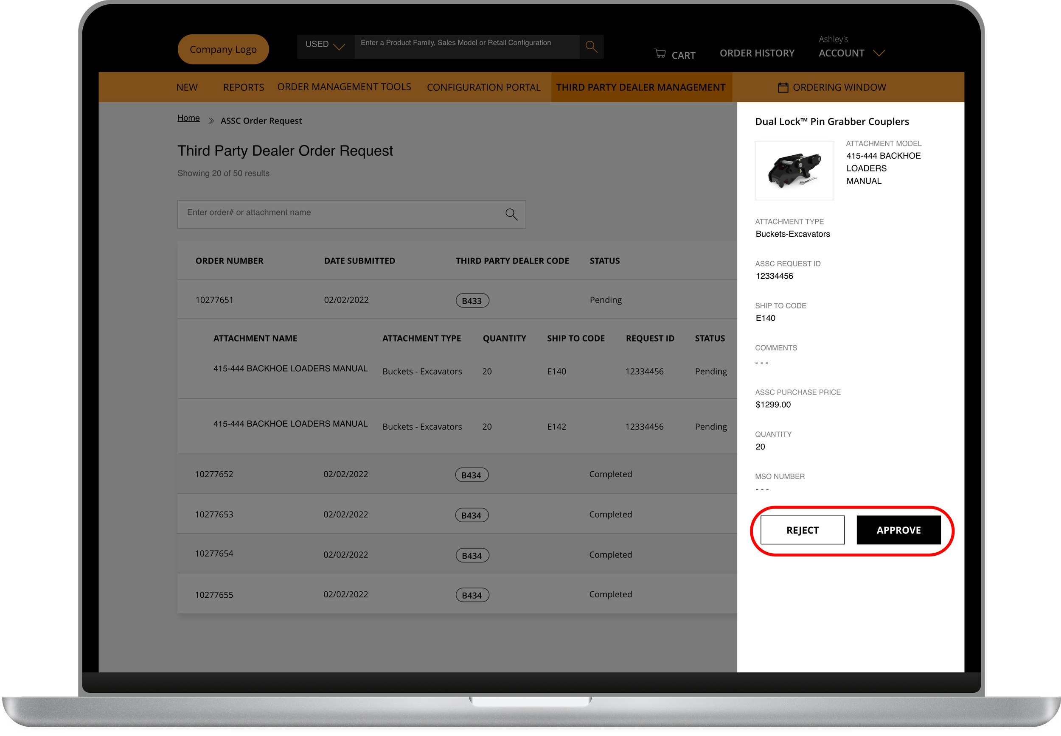Open Order Management Tools tab

(x=344, y=87)
